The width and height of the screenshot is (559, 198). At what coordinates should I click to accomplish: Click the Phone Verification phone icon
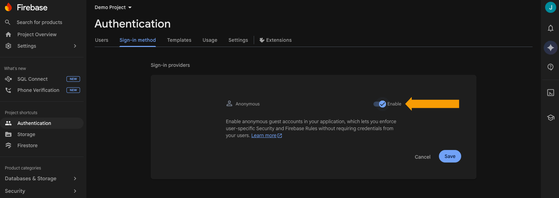click(8, 90)
